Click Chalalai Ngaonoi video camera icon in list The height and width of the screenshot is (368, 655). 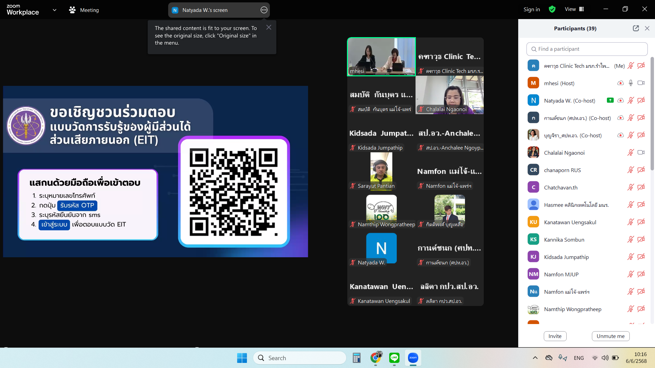641,152
